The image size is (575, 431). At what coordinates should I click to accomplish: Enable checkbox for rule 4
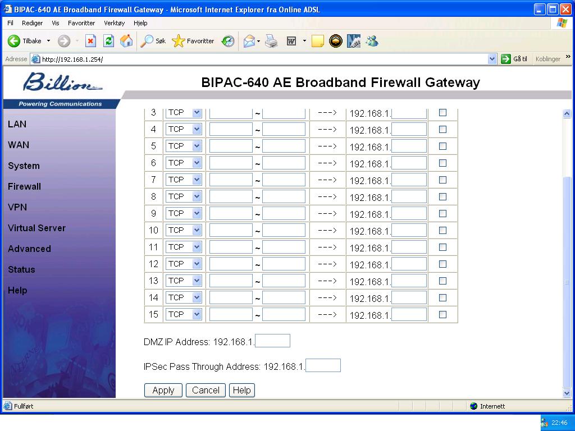point(442,130)
